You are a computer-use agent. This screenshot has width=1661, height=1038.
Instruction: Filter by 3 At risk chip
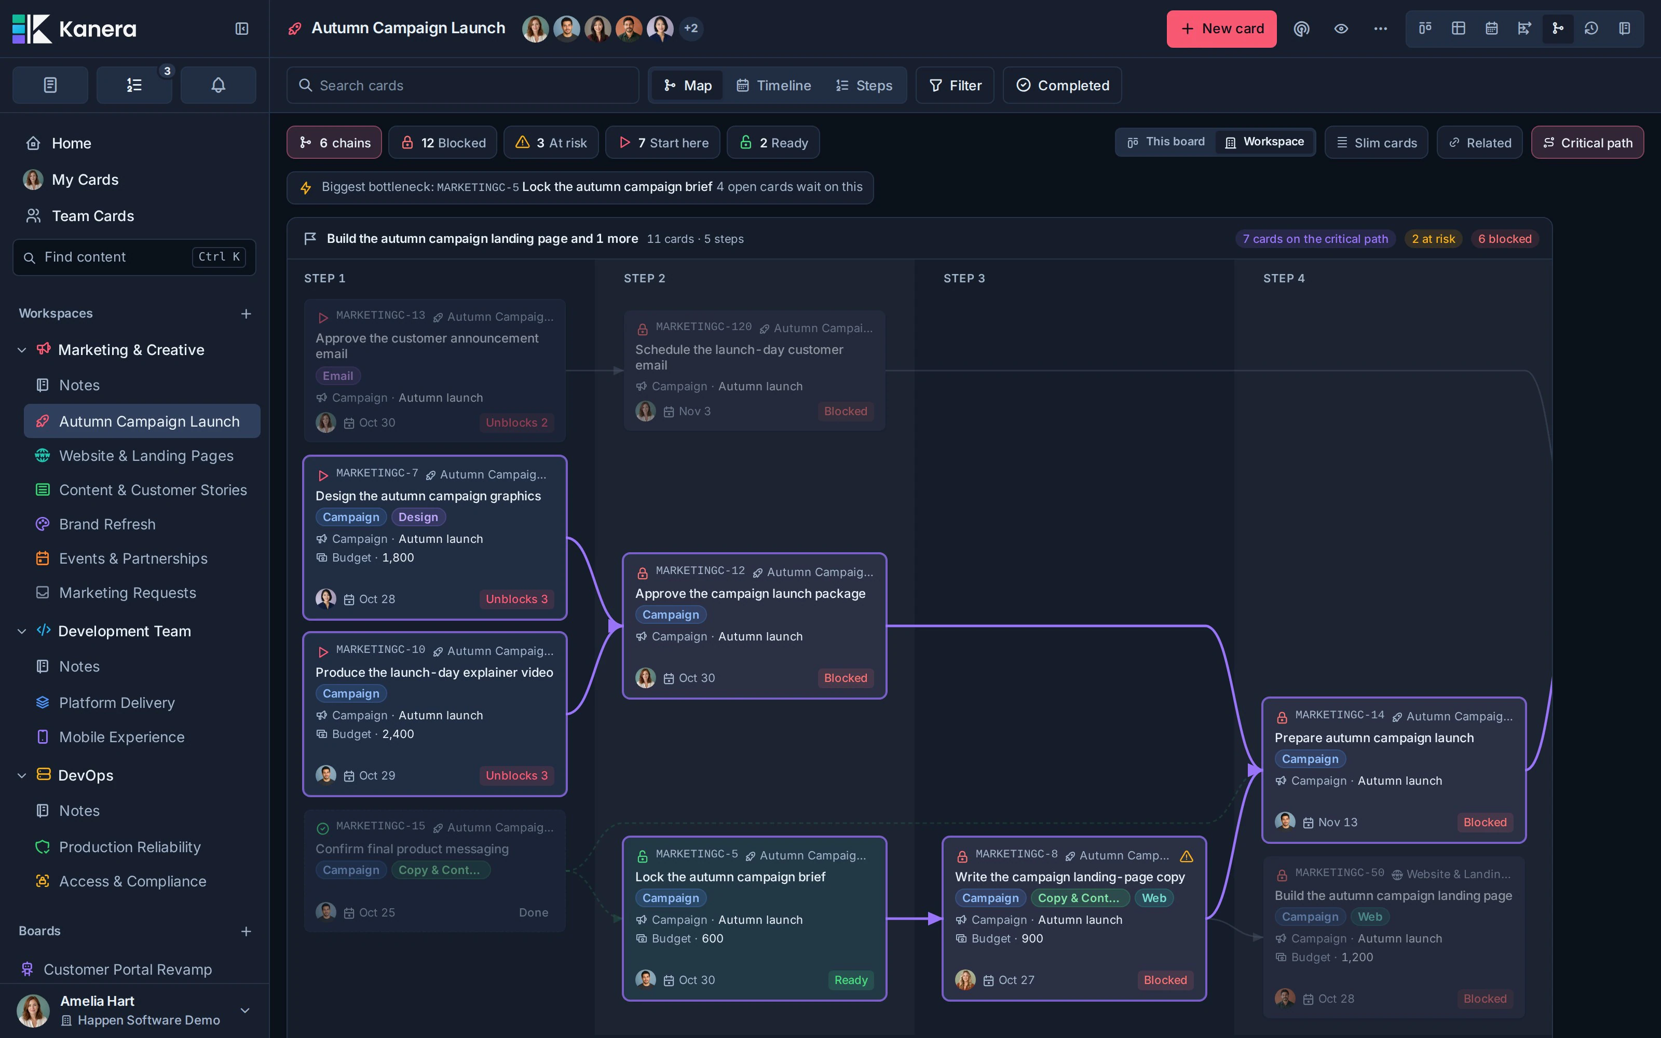point(551,142)
